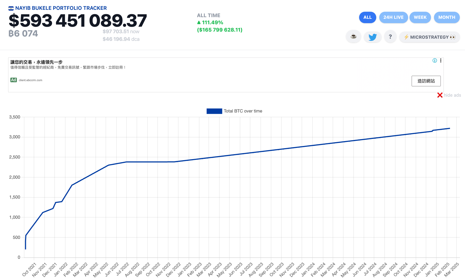
Task: Click the ad headline text in Chinese
Action: [36, 62]
